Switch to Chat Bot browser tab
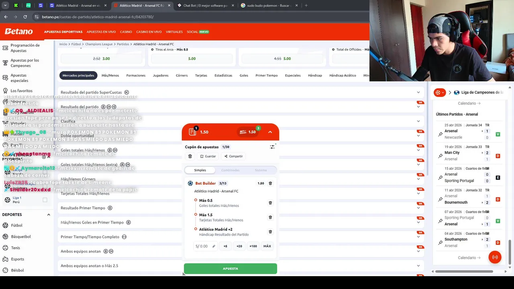Image resolution: width=514 pixels, height=289 pixels. (205, 6)
